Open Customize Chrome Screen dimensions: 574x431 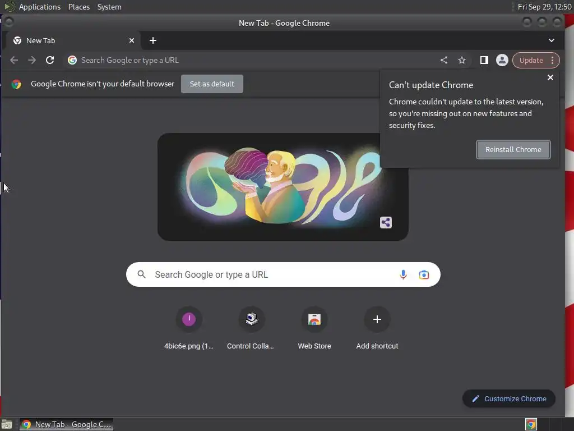(509, 399)
